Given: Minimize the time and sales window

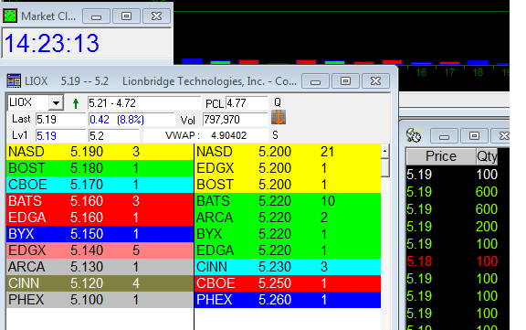Looking at the screenshot, I should click(444, 136).
